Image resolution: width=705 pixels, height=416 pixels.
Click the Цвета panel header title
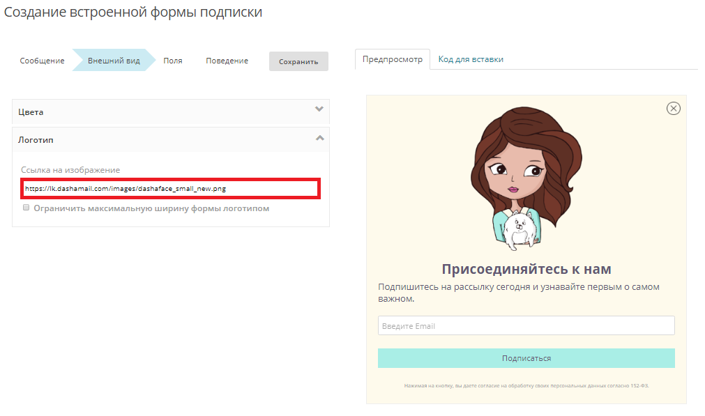pyautogui.click(x=31, y=111)
